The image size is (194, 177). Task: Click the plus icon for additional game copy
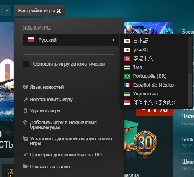pyautogui.click(x=26, y=138)
